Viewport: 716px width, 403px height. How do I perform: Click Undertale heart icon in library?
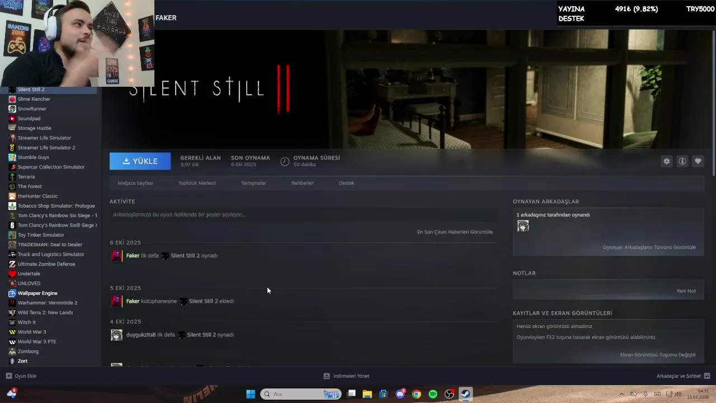click(12, 274)
